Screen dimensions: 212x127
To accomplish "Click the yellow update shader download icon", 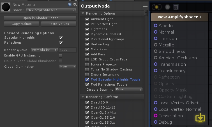I will 200,118.
